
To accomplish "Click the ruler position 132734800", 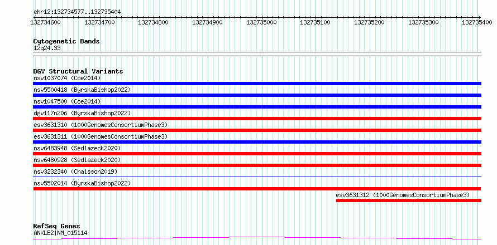I will pyautogui.click(x=154, y=22).
